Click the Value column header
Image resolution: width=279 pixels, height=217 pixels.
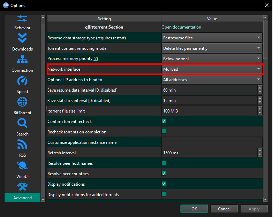click(x=212, y=19)
